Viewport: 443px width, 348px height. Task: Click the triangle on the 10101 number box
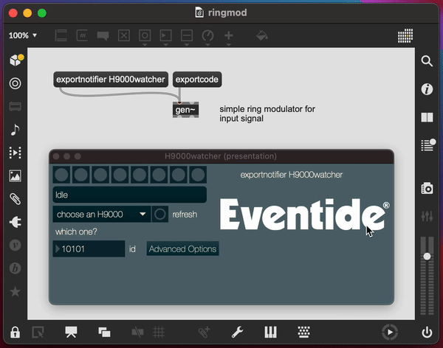pos(58,248)
